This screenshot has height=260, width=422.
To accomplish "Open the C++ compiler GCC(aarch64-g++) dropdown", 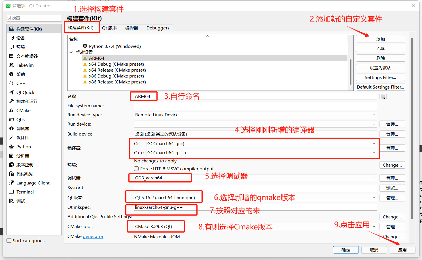I will [261, 153].
